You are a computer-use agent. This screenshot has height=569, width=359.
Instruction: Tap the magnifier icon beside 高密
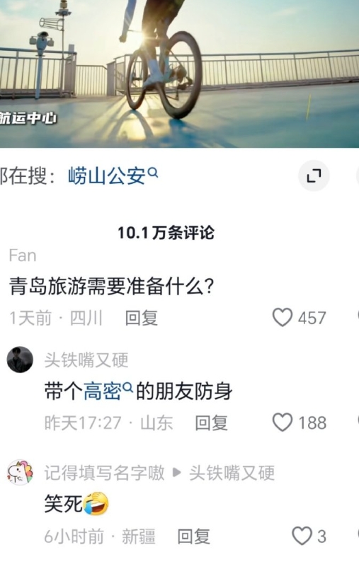tap(127, 388)
